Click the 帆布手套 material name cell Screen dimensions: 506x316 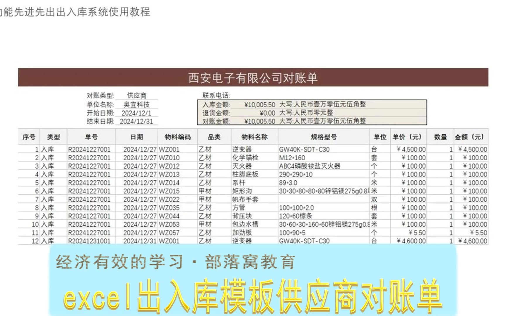click(245, 200)
